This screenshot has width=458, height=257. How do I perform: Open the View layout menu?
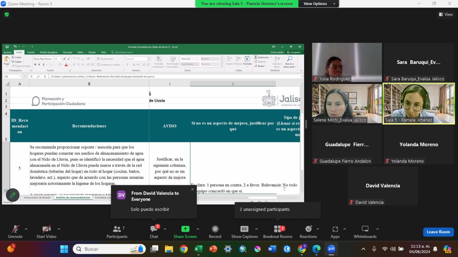click(x=446, y=15)
